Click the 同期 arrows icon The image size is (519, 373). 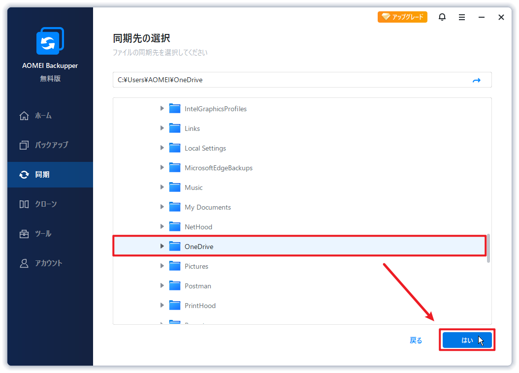(x=24, y=175)
